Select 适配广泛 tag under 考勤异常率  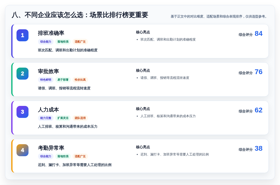click(x=80, y=156)
